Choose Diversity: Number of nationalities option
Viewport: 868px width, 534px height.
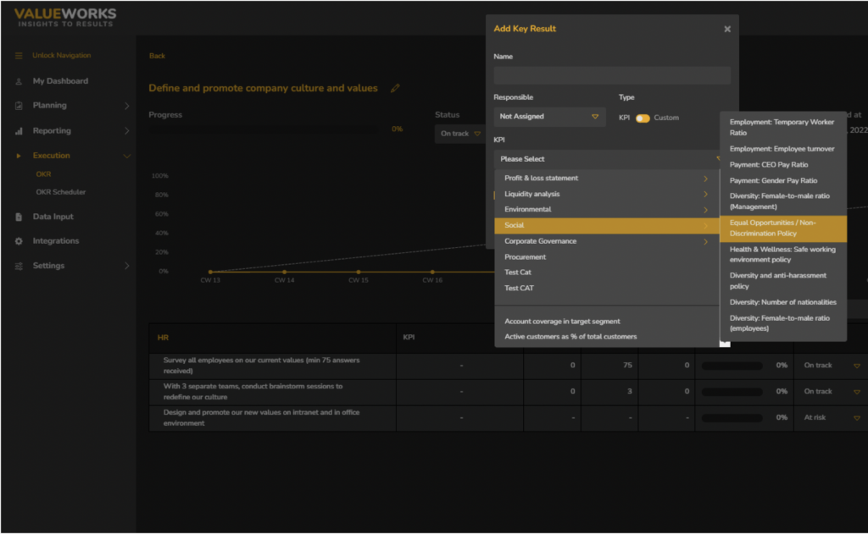pyautogui.click(x=782, y=302)
